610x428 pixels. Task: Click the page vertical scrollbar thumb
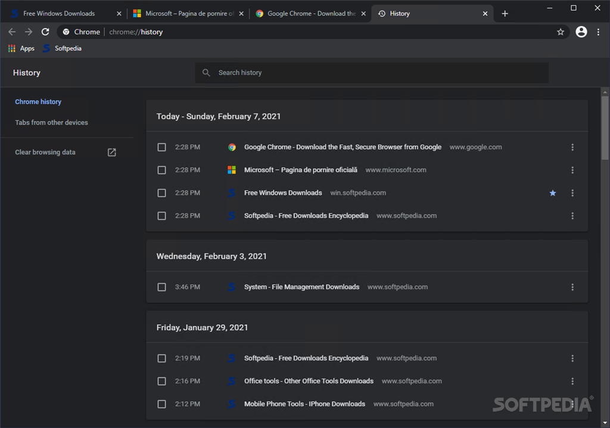coord(605,128)
